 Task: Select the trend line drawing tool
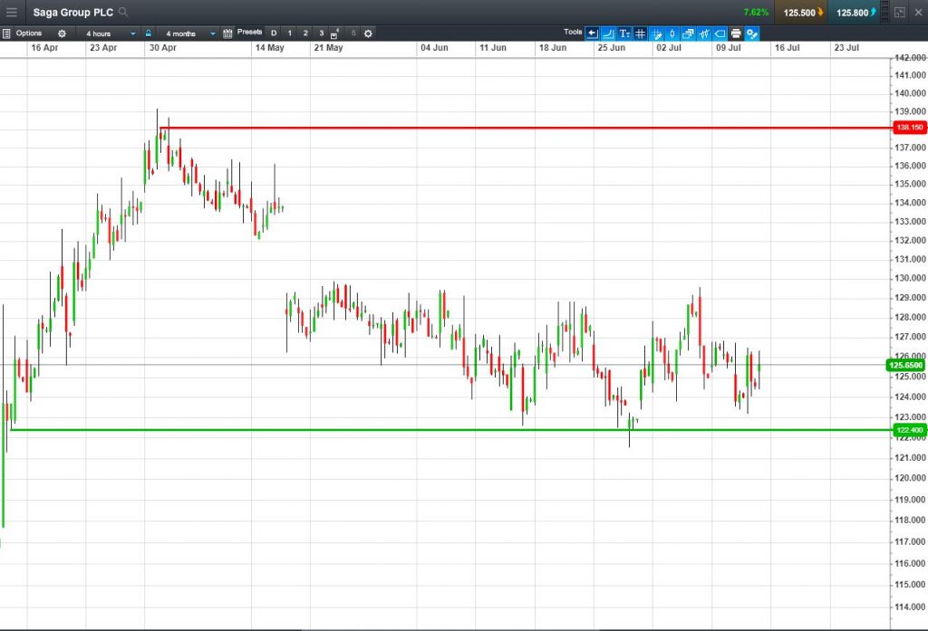(608, 33)
